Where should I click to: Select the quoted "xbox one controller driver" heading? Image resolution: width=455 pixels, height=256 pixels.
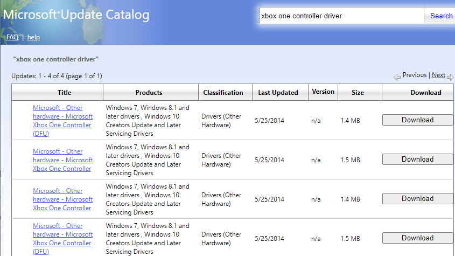tap(55, 59)
